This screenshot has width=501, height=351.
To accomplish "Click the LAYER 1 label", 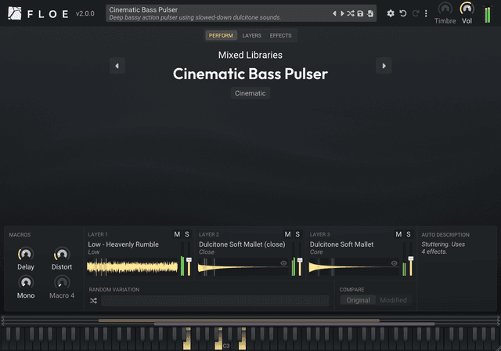I will [98, 234].
